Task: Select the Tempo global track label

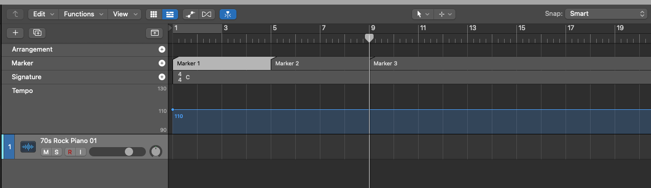Action: (22, 91)
